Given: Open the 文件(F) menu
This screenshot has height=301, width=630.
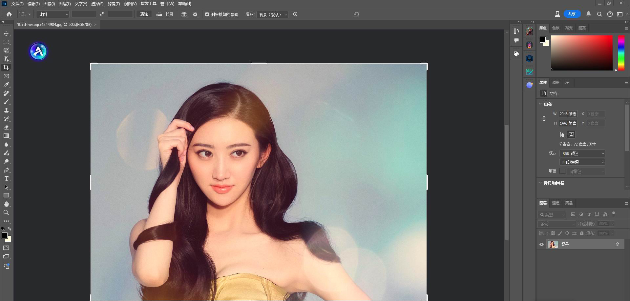Looking at the screenshot, I should point(17,4).
